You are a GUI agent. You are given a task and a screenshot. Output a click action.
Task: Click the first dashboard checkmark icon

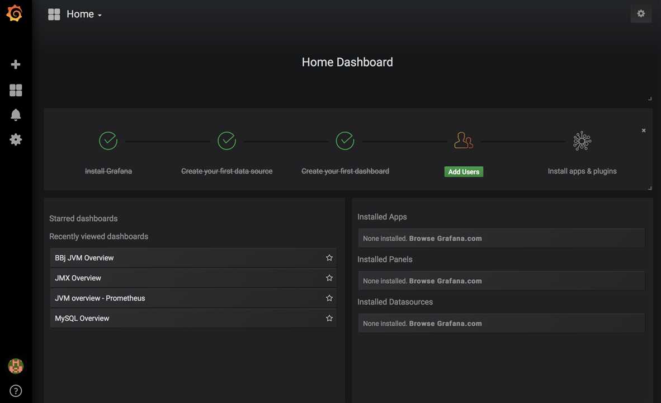click(345, 140)
